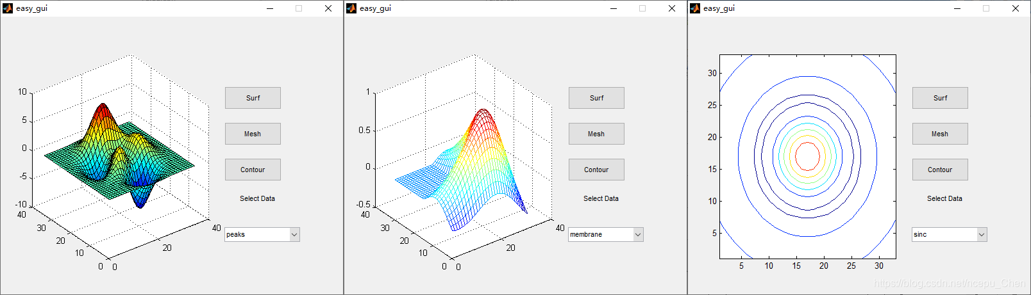Close the sinc easy_gui window
1031x295 pixels.
(x=1016, y=8)
